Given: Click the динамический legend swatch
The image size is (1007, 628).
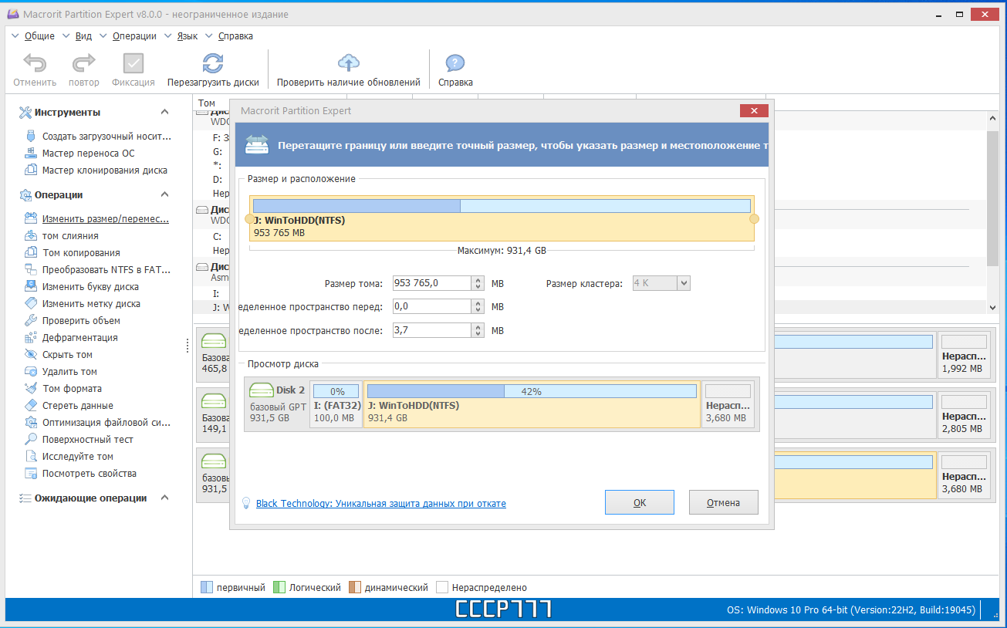Looking at the screenshot, I should [x=355, y=587].
